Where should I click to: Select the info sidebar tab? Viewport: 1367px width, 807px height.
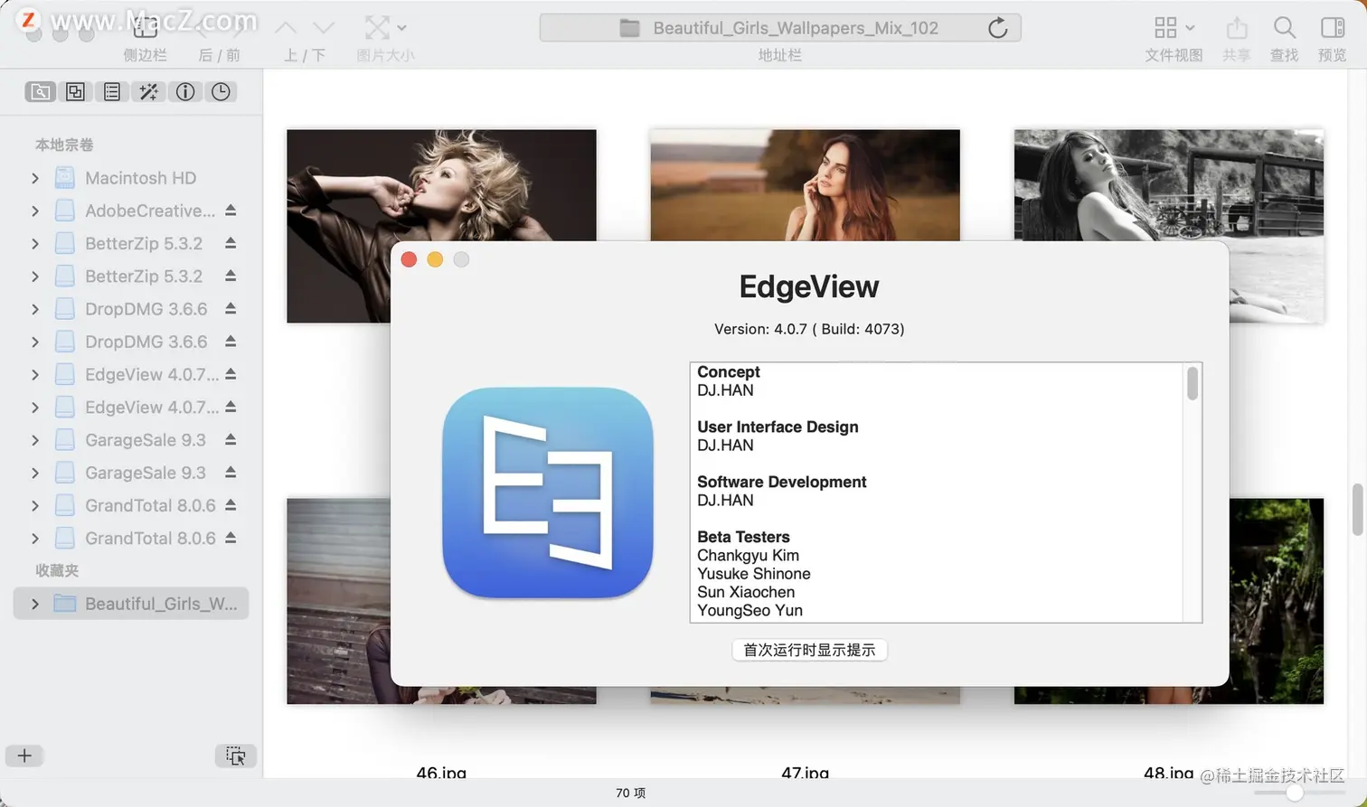point(185,92)
